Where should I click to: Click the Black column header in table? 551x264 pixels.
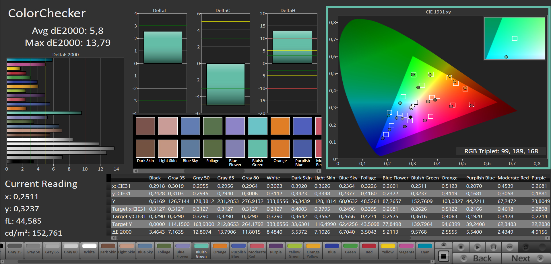pyautogui.click(x=155, y=178)
